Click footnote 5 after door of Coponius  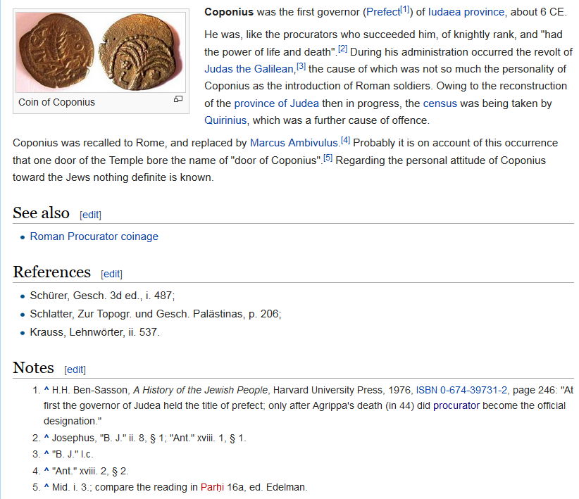(x=328, y=158)
